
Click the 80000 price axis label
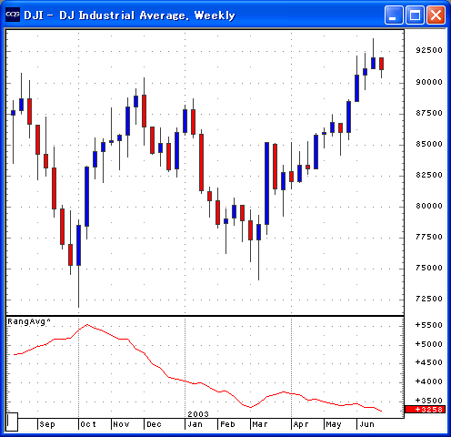pos(429,206)
